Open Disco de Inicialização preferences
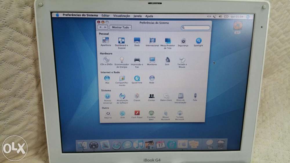Viewport: 290px width, 163px height. pyautogui.click(x=180, y=98)
